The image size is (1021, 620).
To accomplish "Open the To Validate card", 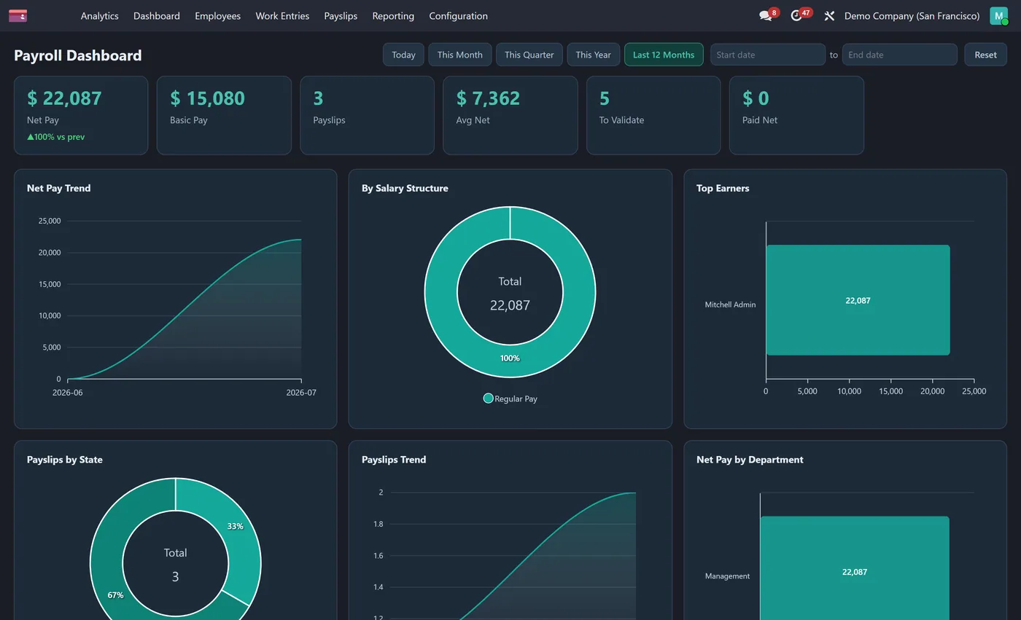I will 653,115.
